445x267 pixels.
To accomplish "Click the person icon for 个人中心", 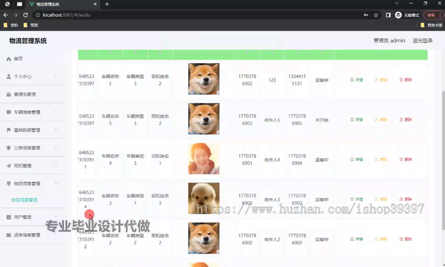I will click(8, 77).
